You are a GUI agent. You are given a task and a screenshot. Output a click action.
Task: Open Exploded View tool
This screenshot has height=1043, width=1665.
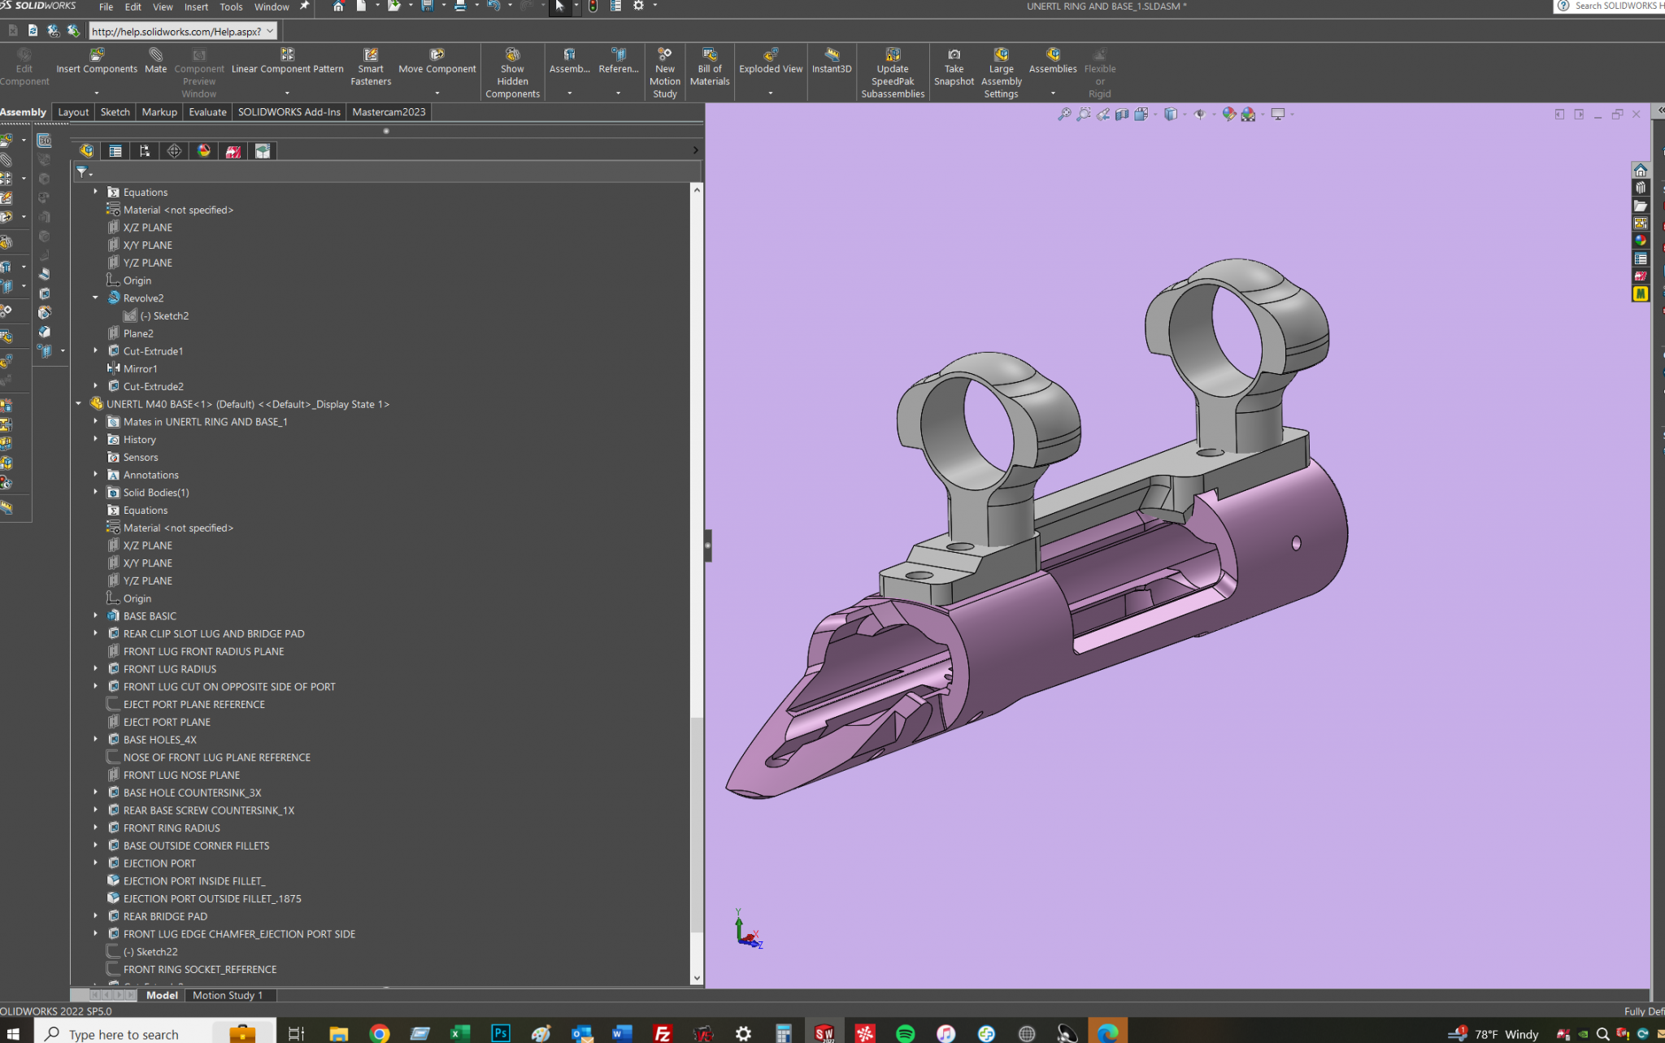770,55
